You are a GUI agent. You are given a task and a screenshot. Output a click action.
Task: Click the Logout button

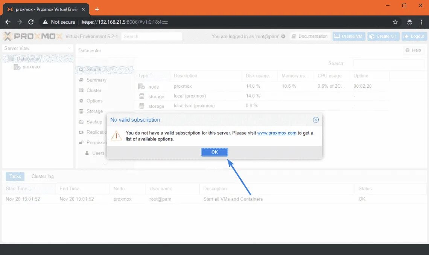coord(414,36)
